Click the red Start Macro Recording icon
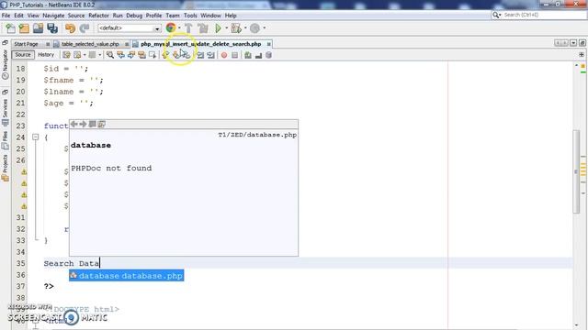The image size is (588, 330). pyautogui.click(x=224, y=55)
